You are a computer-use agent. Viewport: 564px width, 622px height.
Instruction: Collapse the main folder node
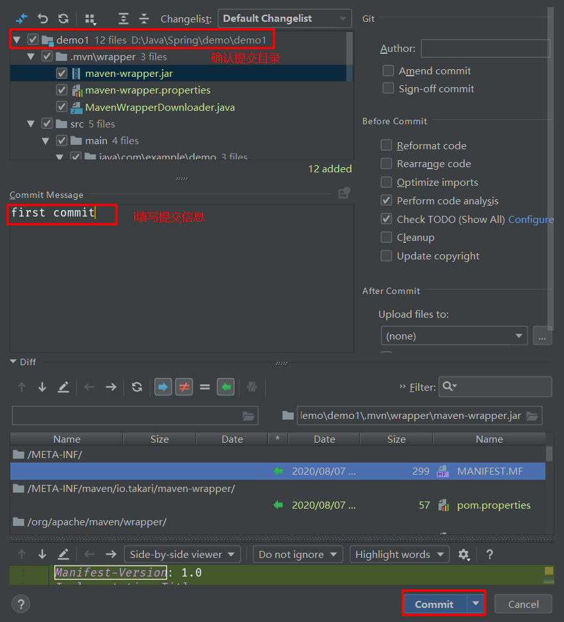click(45, 141)
